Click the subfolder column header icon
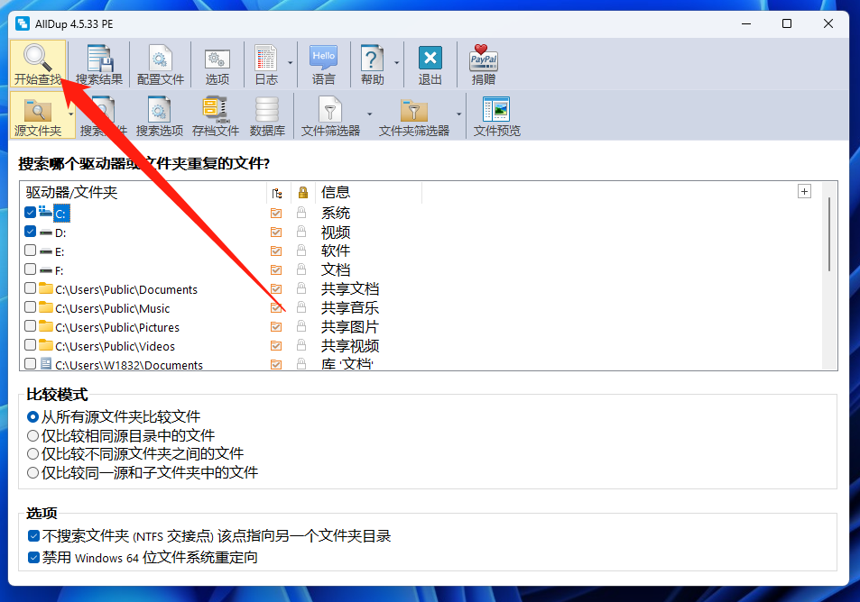The width and height of the screenshot is (860, 602). pyautogui.click(x=277, y=193)
